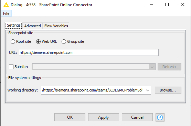Click inside the Working directory path field
191x126 pixels.
coord(93,90)
